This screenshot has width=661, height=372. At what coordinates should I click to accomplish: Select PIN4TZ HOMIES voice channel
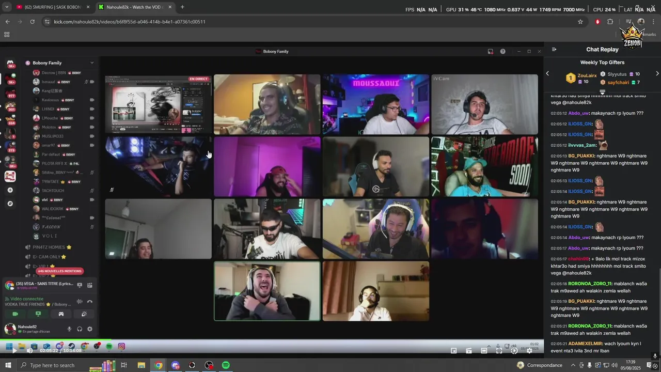pyautogui.click(x=52, y=247)
